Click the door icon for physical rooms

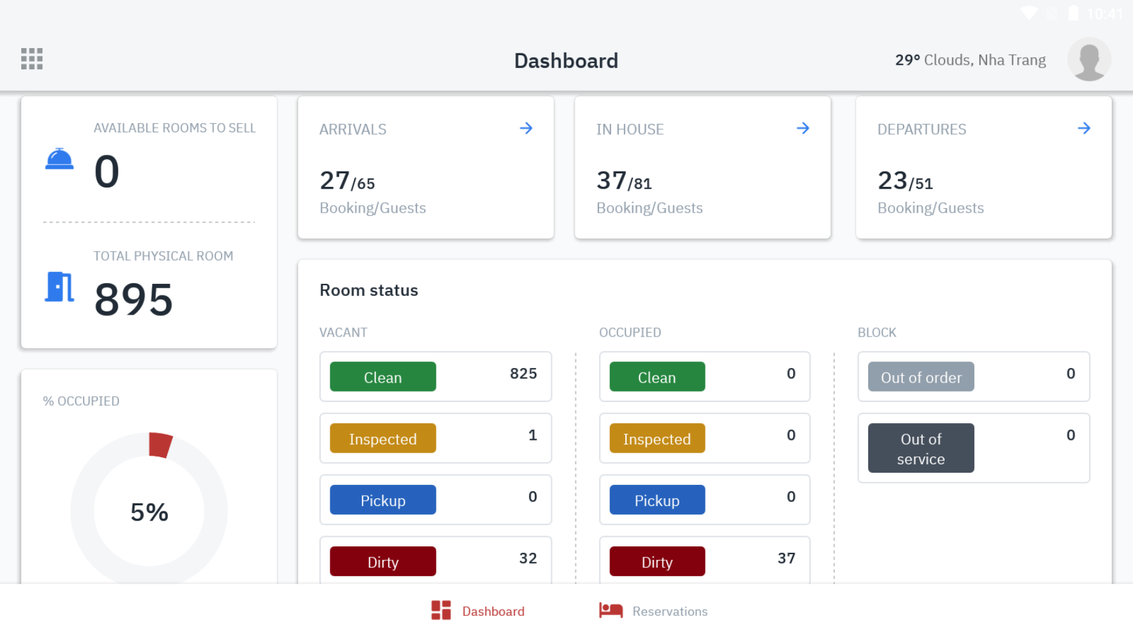pos(60,286)
